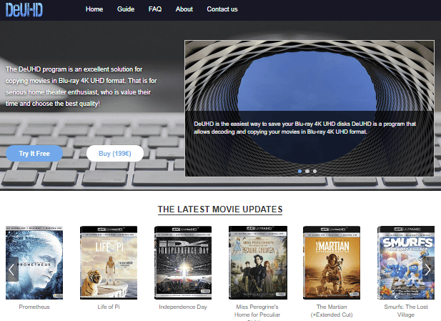Select the Independence Day cover image
Image resolution: width=441 pixels, height=321 pixels.
182,263
